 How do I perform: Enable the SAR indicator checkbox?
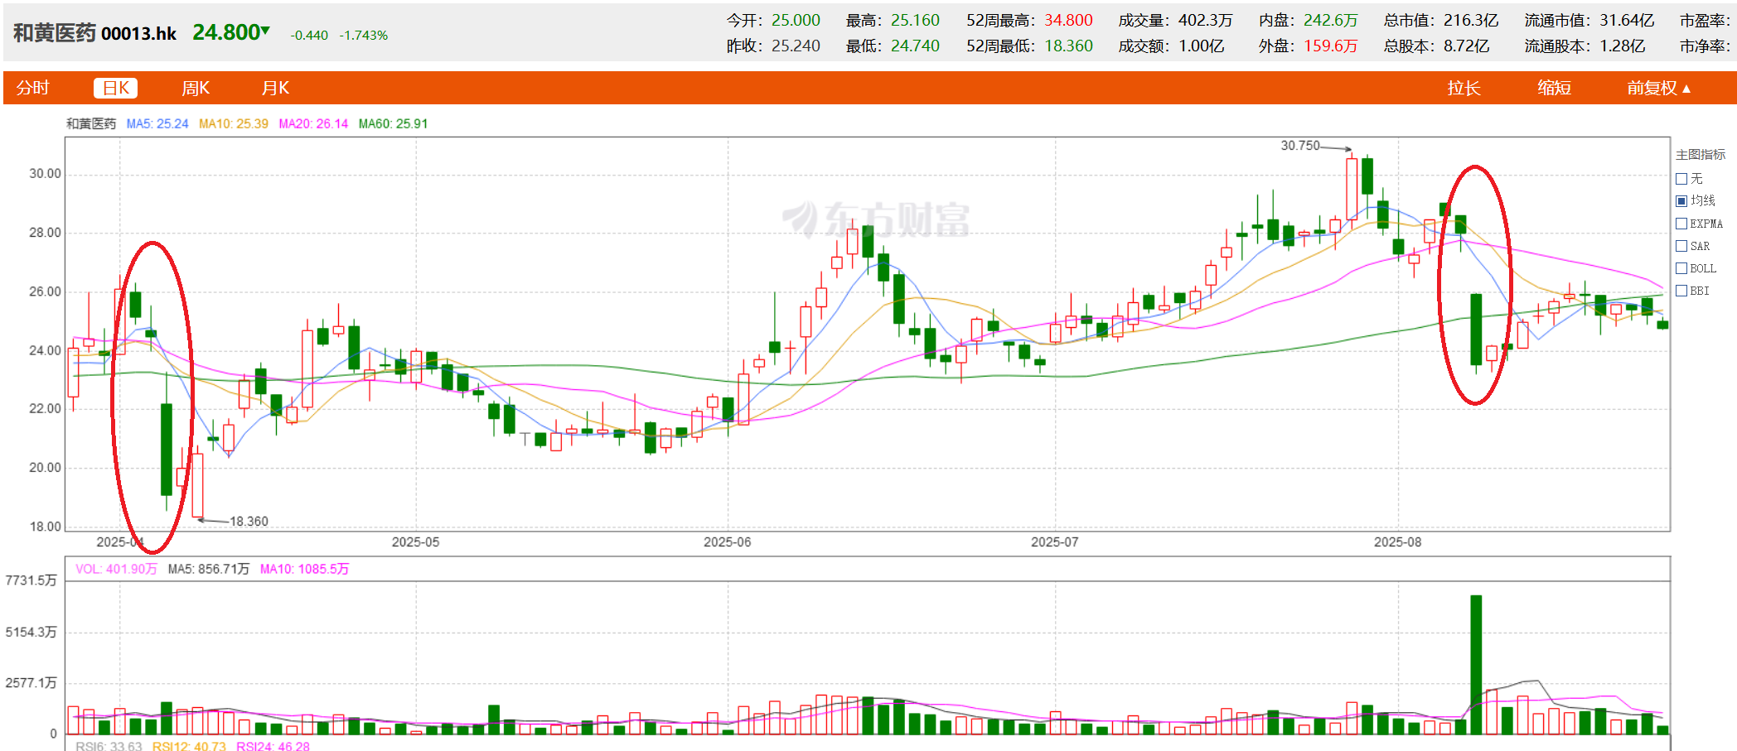coord(1681,246)
